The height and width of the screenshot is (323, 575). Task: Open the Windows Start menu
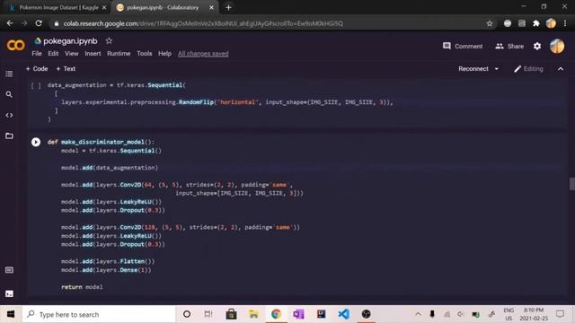[11, 314]
